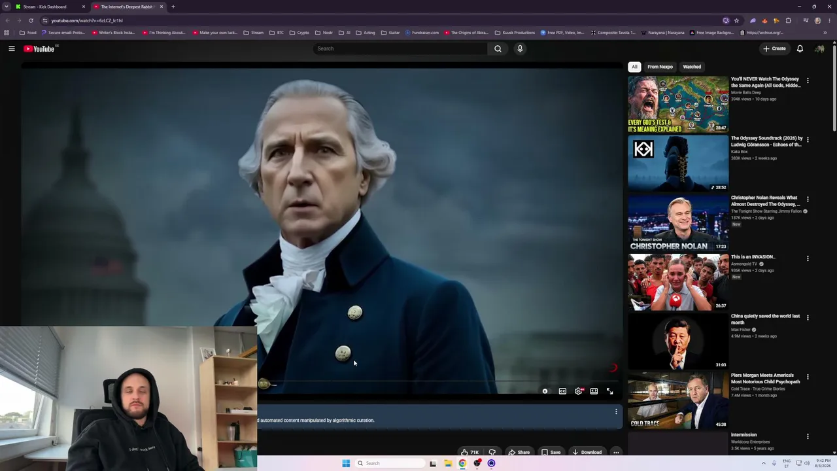Screen dimensions: 837x471
Task: Open the YouTube guide hamburger menu
Action: coord(12,48)
